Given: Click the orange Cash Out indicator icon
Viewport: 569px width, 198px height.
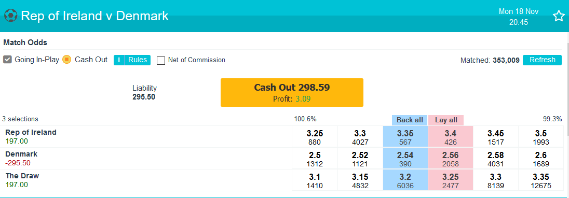Looking at the screenshot, I should click(67, 60).
